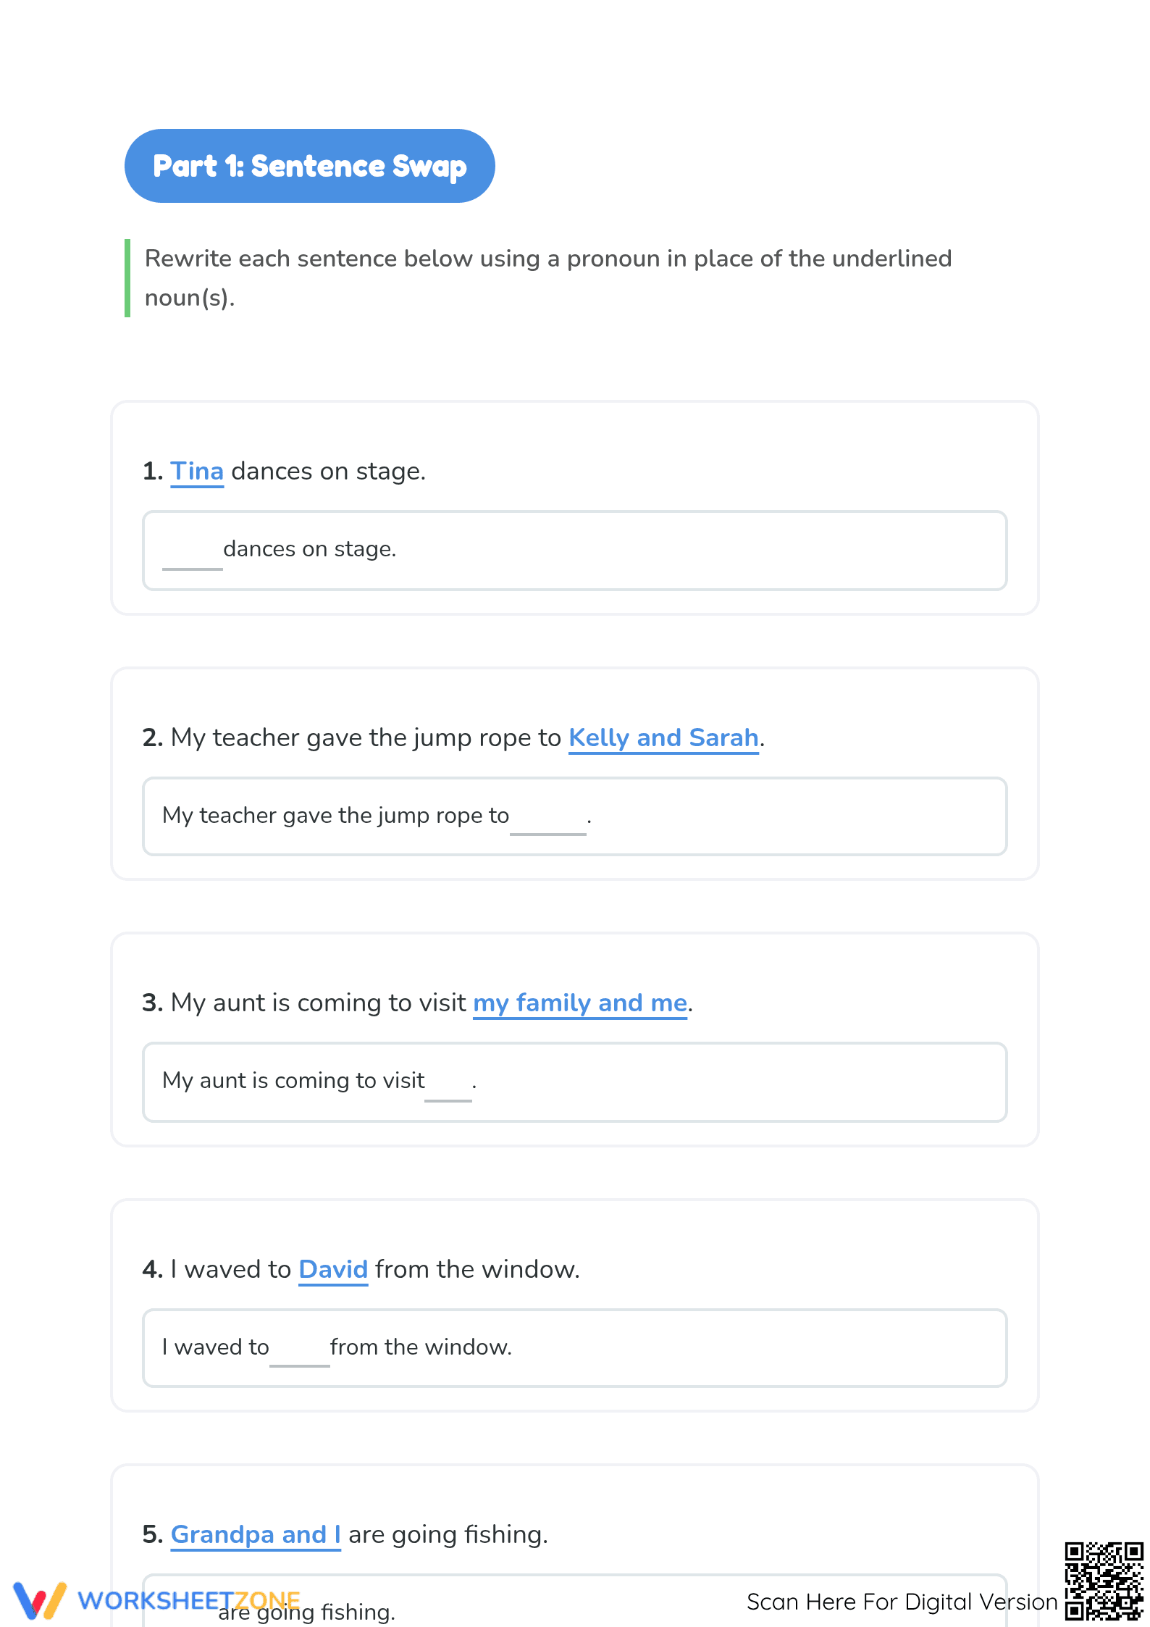Click the underlined my family and me
The image size is (1150, 1627).
coord(580,1003)
